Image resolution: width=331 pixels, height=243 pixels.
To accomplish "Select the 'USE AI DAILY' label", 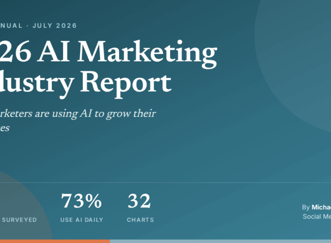I will (x=82, y=220).
